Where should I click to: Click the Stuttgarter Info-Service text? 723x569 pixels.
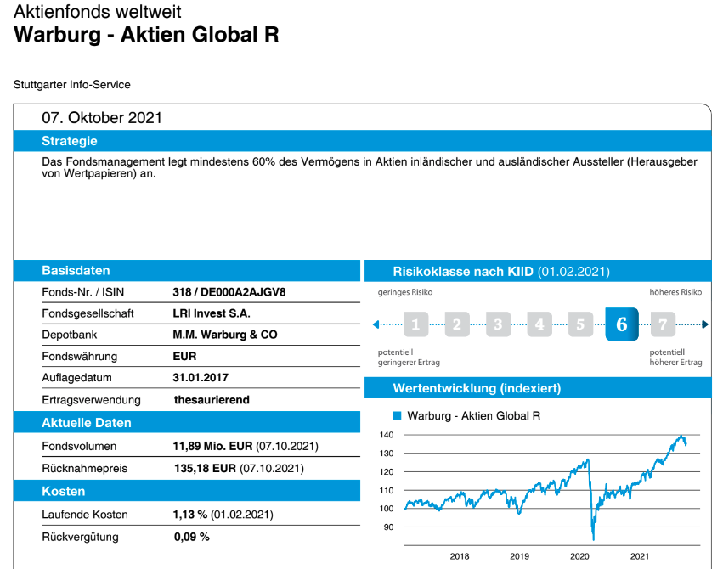click(x=72, y=85)
